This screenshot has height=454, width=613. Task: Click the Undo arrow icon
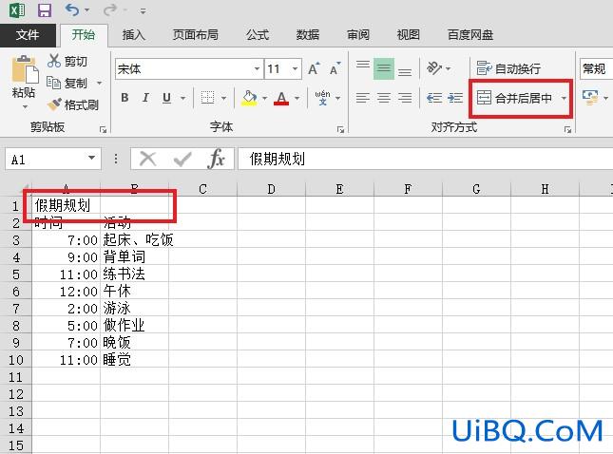(72, 9)
